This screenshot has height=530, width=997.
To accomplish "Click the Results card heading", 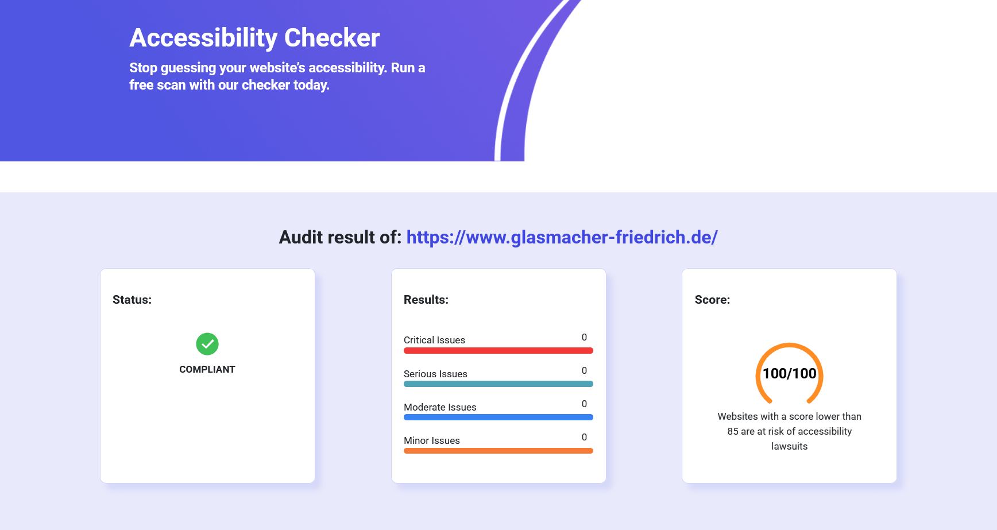I will [426, 300].
